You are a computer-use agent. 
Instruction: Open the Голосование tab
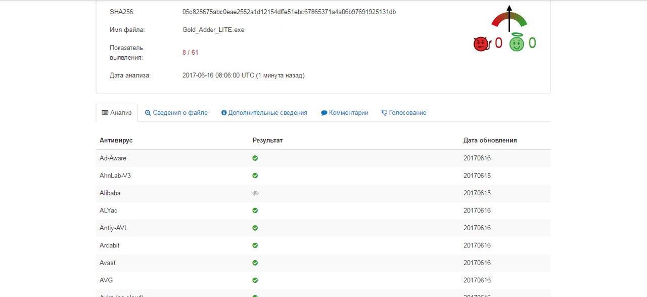tap(404, 113)
